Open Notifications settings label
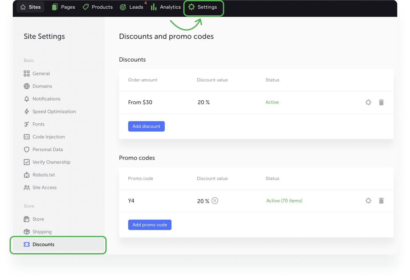Screen dimensions: 410x280 pos(46,99)
